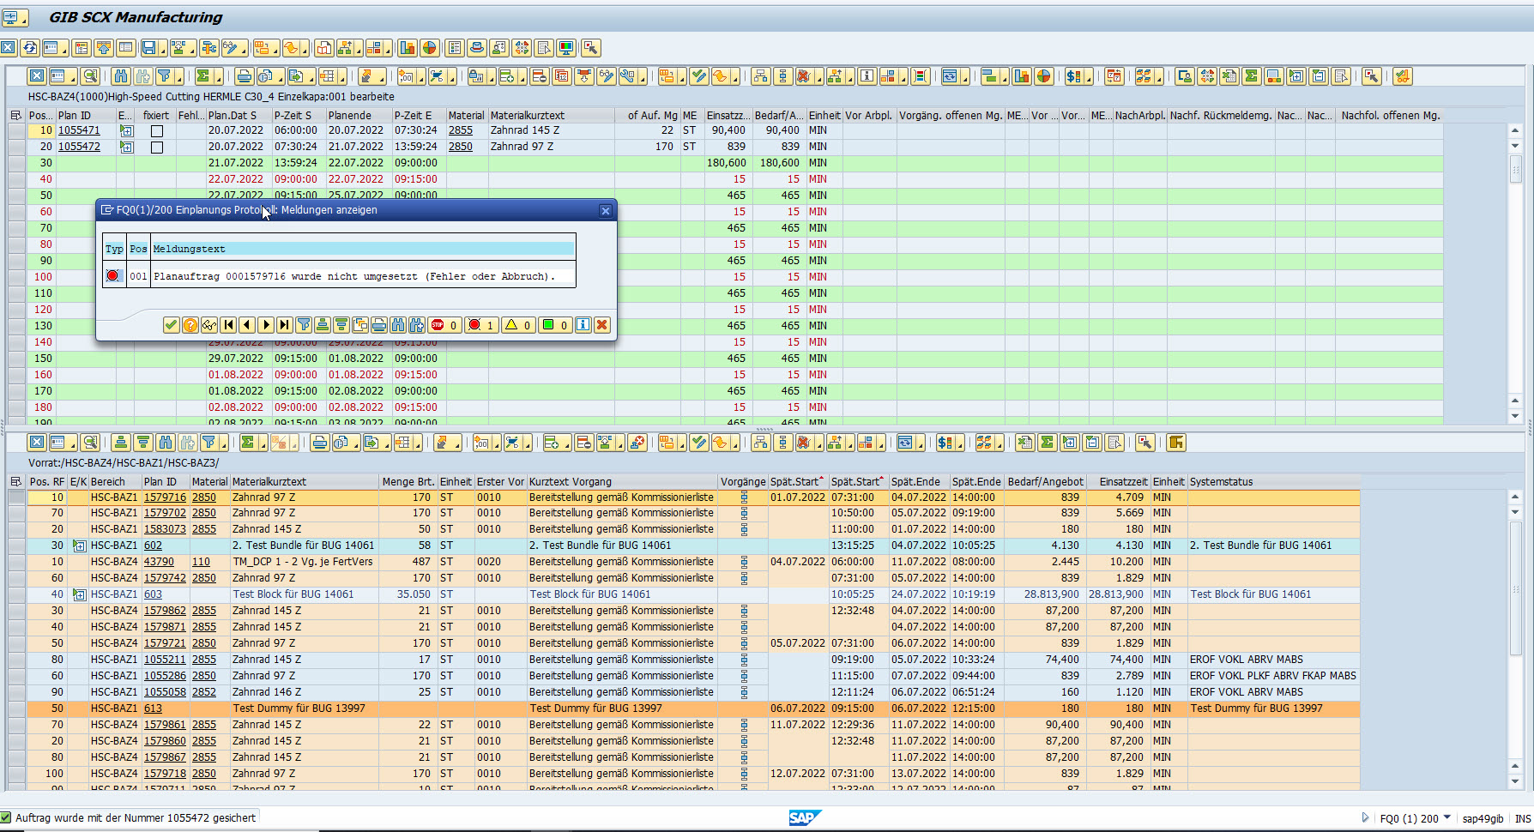Image resolution: width=1534 pixels, height=832 pixels.
Task: Open the system info dropdown next to FQ0 (1) 200
Action: [1447, 818]
